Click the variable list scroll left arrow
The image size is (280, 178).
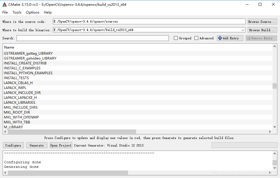(5, 131)
